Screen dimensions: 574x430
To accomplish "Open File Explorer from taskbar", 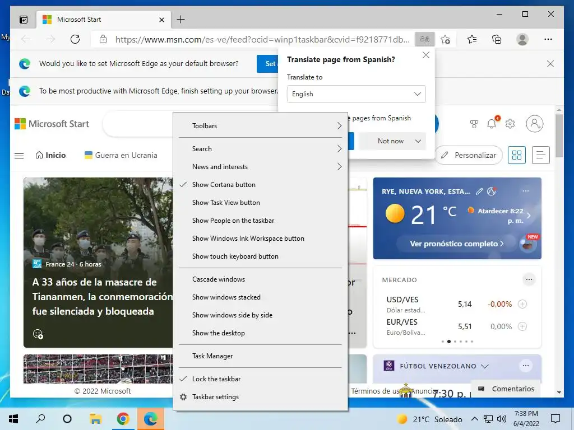I will pyautogui.click(x=95, y=419).
